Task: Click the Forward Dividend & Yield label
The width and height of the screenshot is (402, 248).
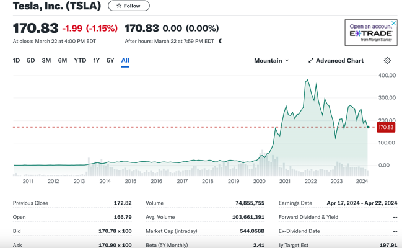Action: (308, 217)
